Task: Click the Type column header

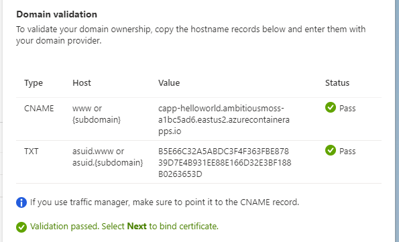Action: pos(34,83)
